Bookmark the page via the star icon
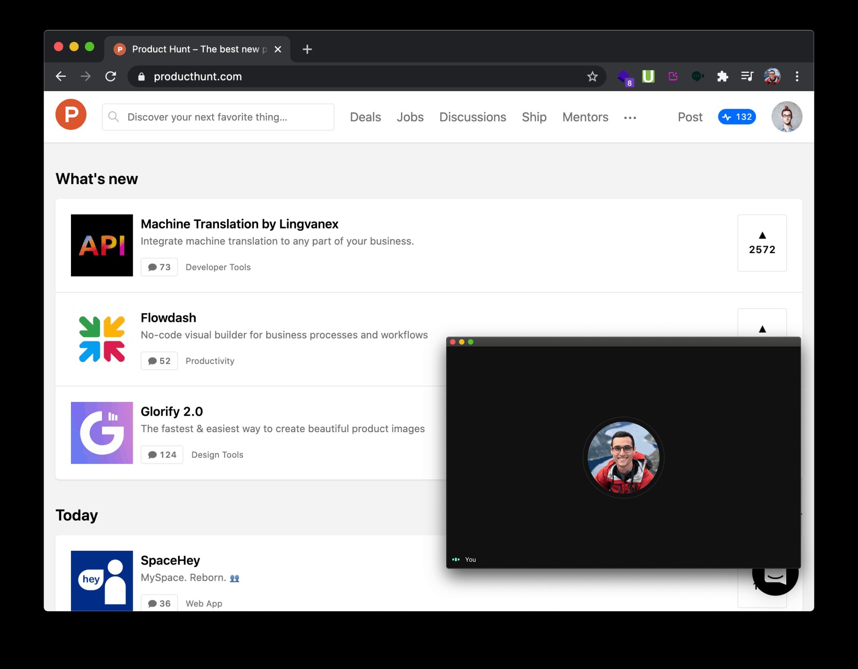The width and height of the screenshot is (858, 669). 592,76
